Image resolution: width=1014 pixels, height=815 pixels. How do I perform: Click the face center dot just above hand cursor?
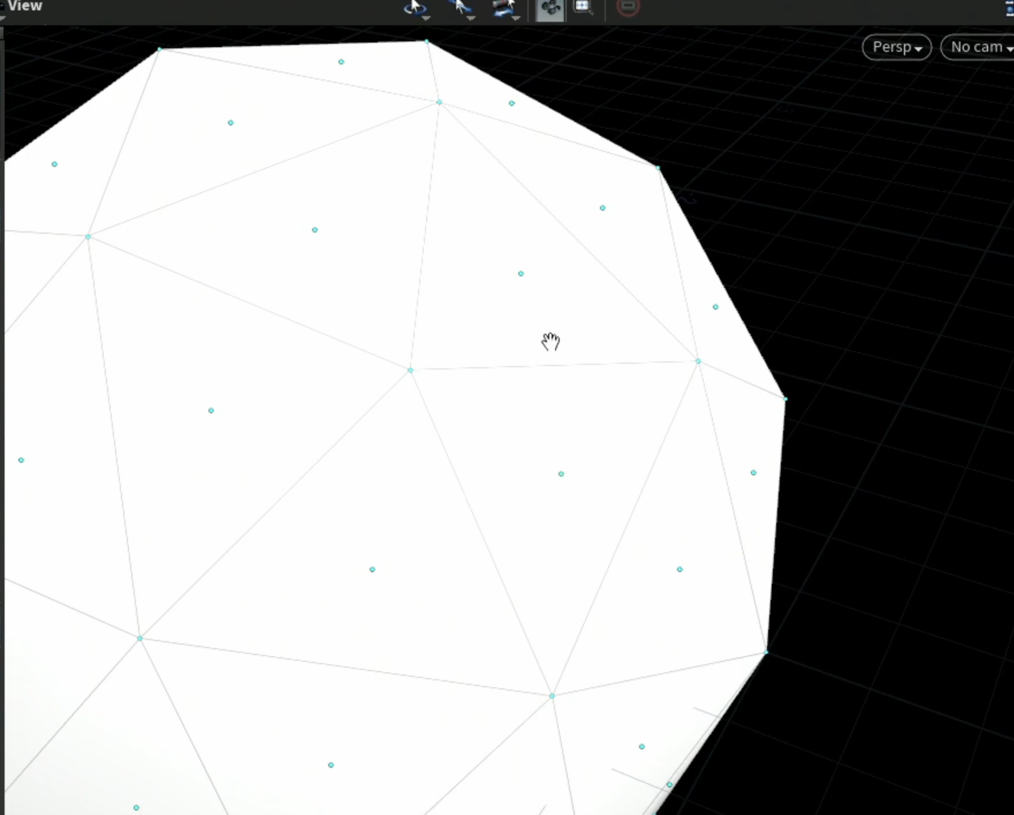(521, 273)
